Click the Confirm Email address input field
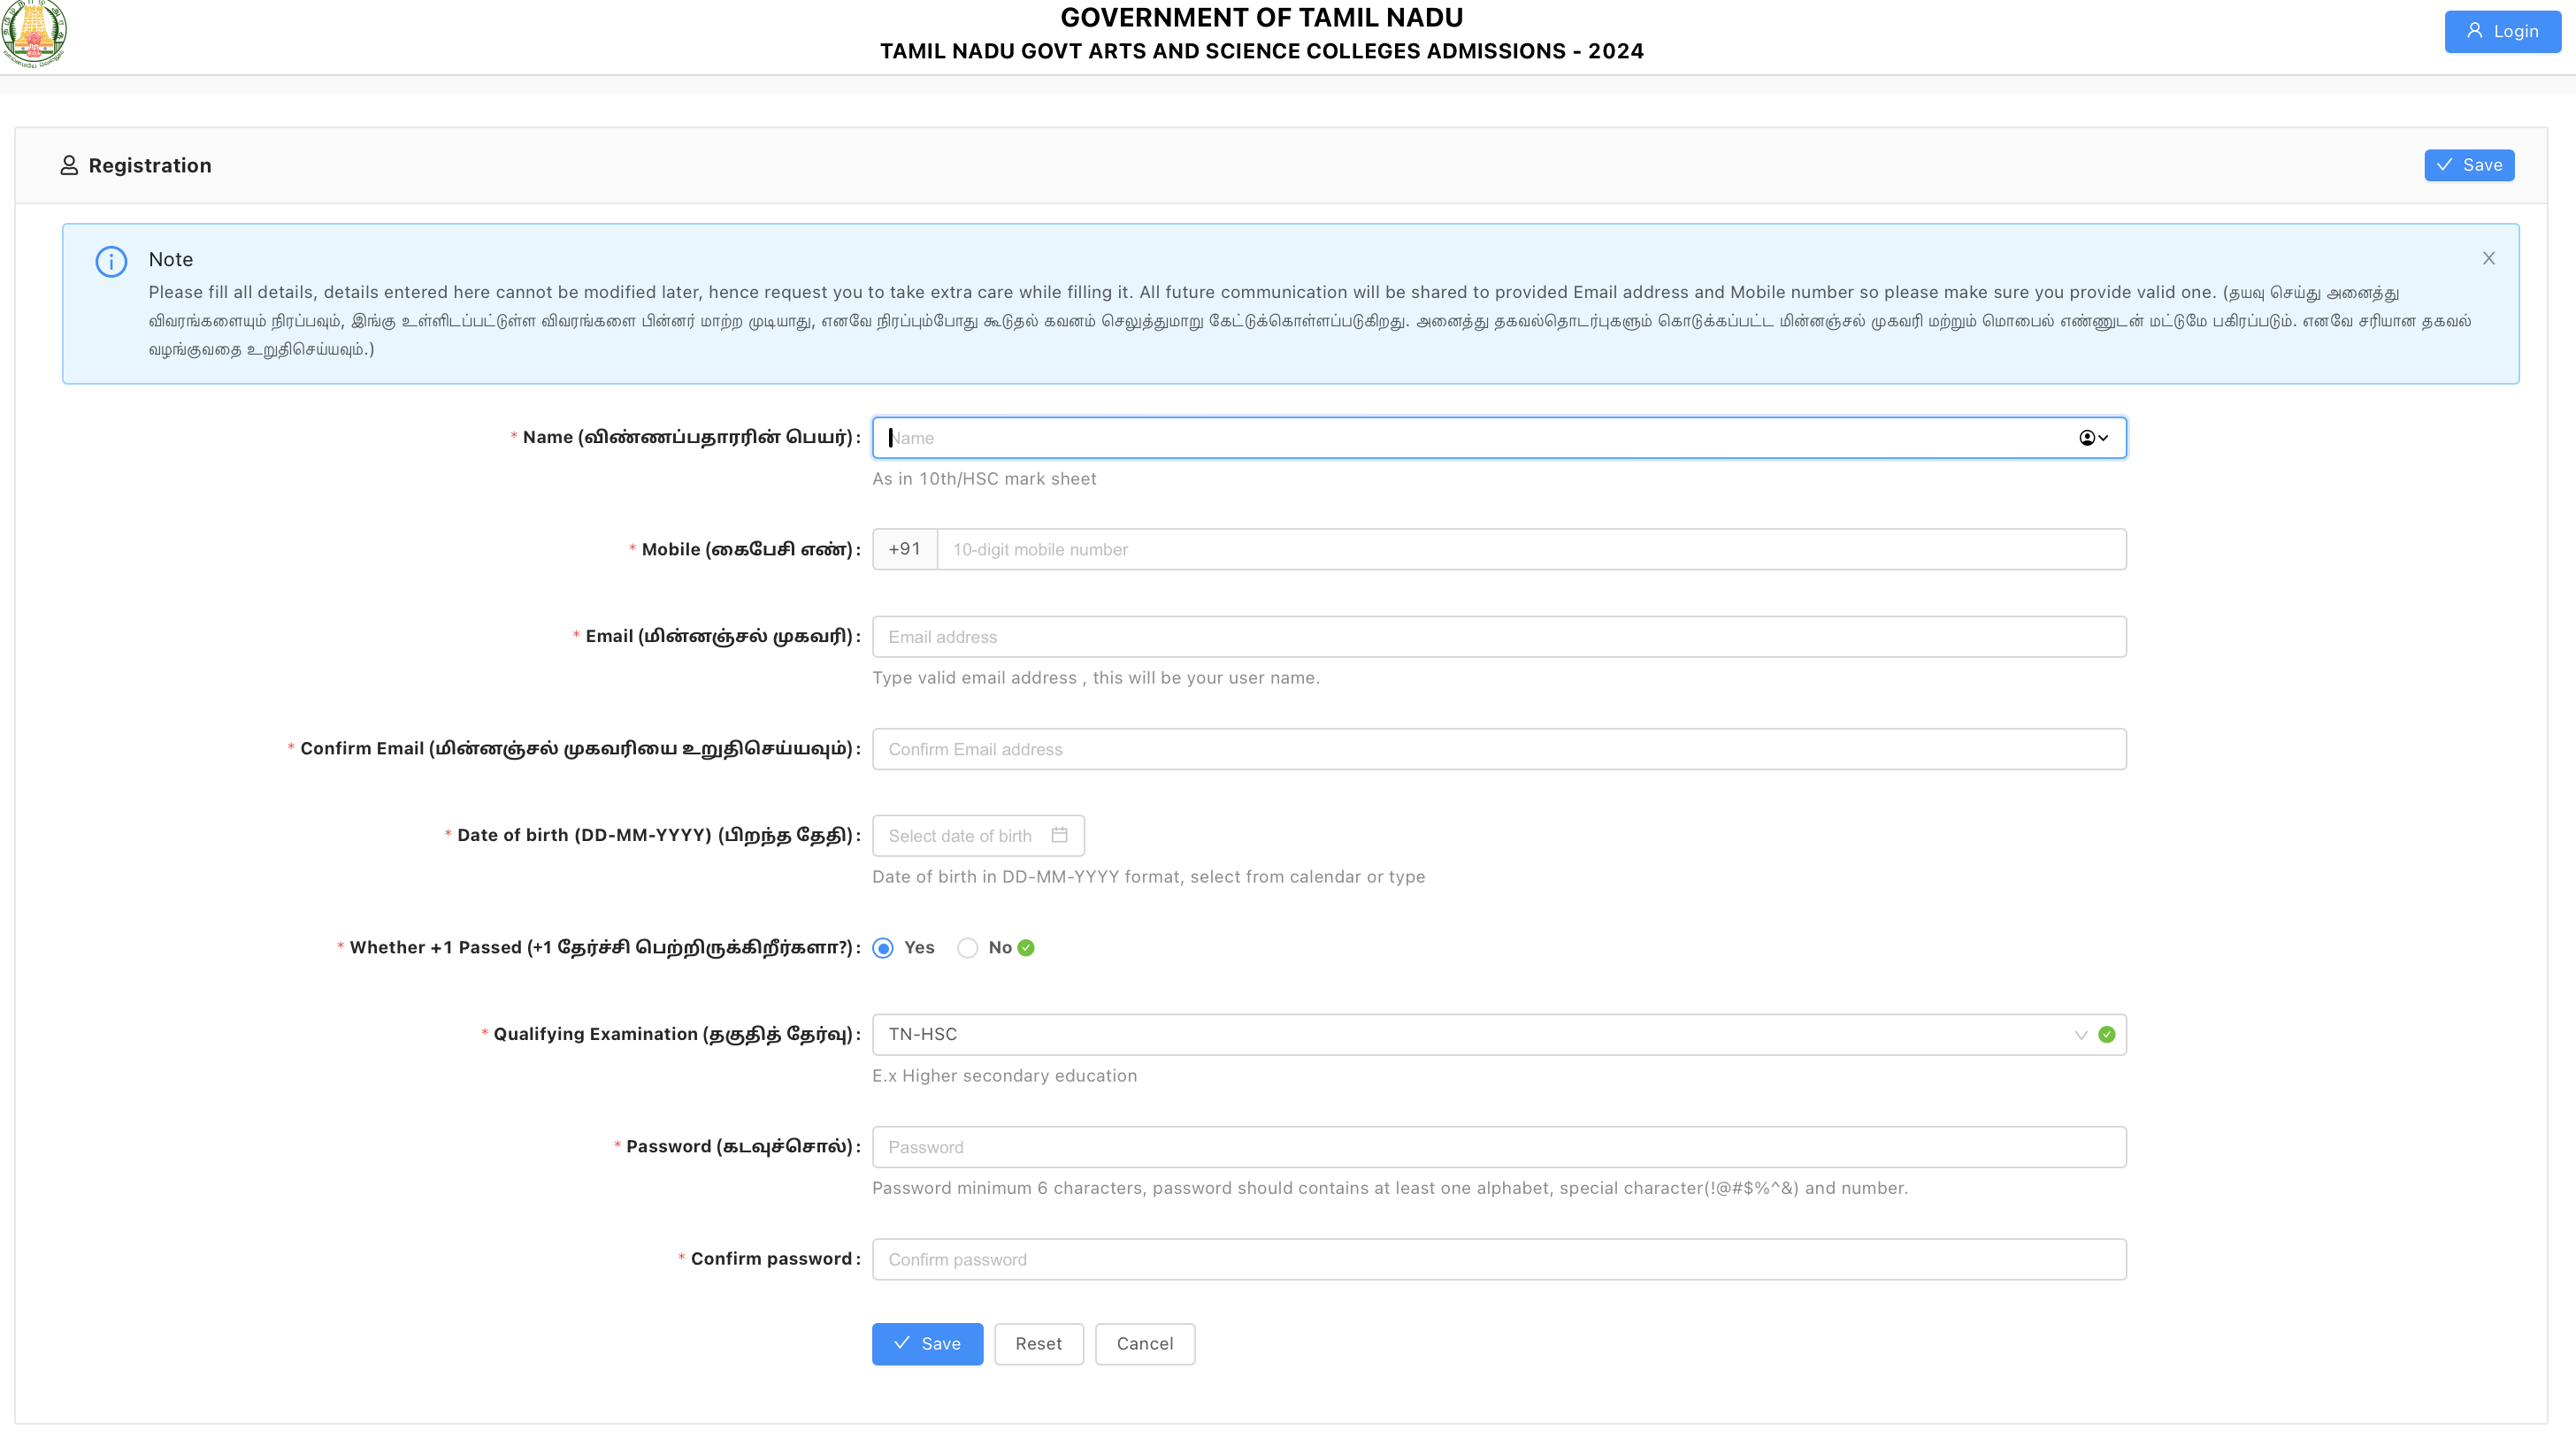 pos(1499,748)
